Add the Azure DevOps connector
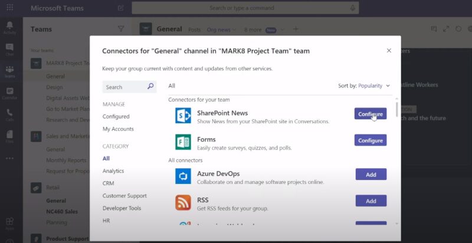 (371, 174)
